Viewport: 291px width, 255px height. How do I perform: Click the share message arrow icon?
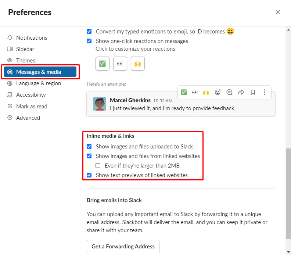pyautogui.click(x=241, y=92)
